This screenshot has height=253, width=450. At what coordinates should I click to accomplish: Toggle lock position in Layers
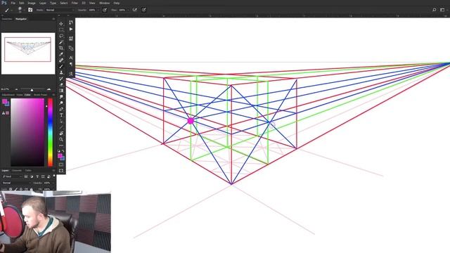point(21,189)
